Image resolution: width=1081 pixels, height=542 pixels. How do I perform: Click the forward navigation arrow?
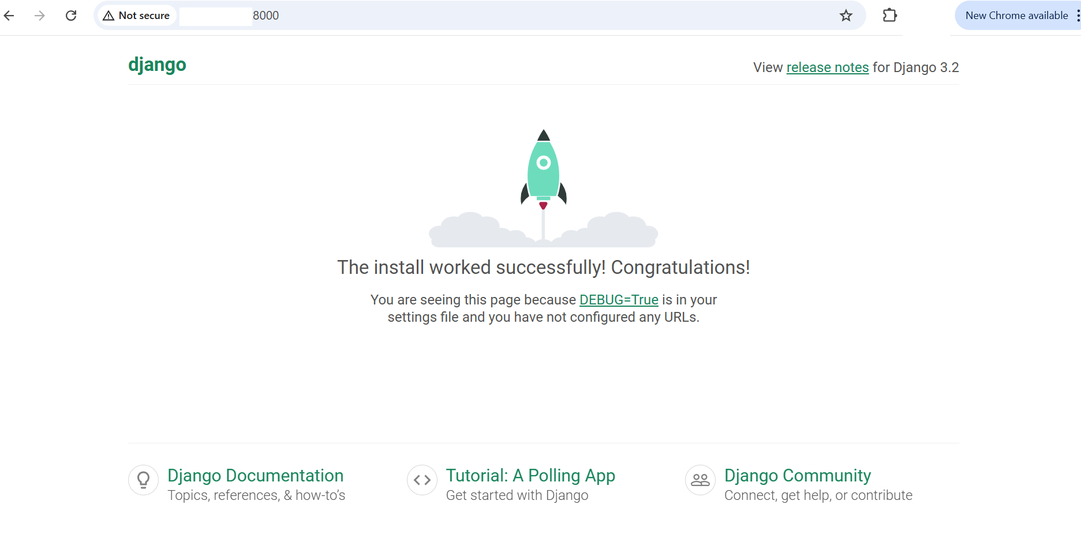click(40, 16)
